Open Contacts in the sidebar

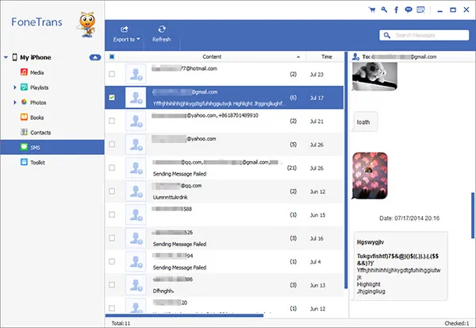coord(36,132)
